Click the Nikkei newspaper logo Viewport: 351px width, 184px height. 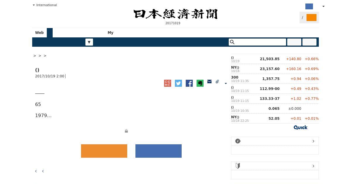(x=175, y=14)
